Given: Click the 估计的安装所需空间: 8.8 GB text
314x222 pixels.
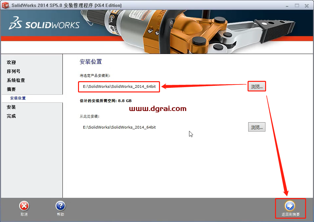Looking at the screenshot, I should (x=105, y=101).
